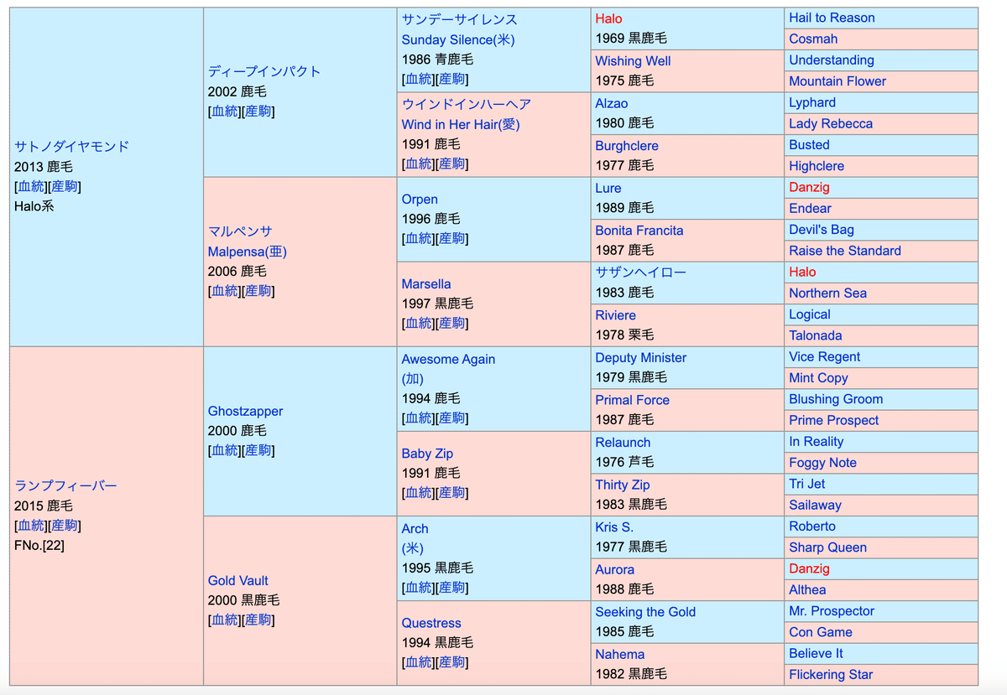Open 産駒 link under Orpen
Screen dimensions: 1007x695
(451, 239)
